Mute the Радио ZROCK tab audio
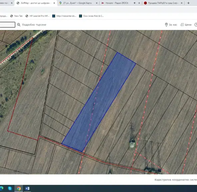This screenshot has width=197, height=192. point(135,3)
